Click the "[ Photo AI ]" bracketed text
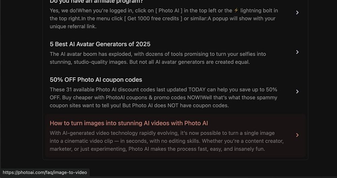Image resolution: width=337 pixels, height=178 pixels. pos(172,11)
